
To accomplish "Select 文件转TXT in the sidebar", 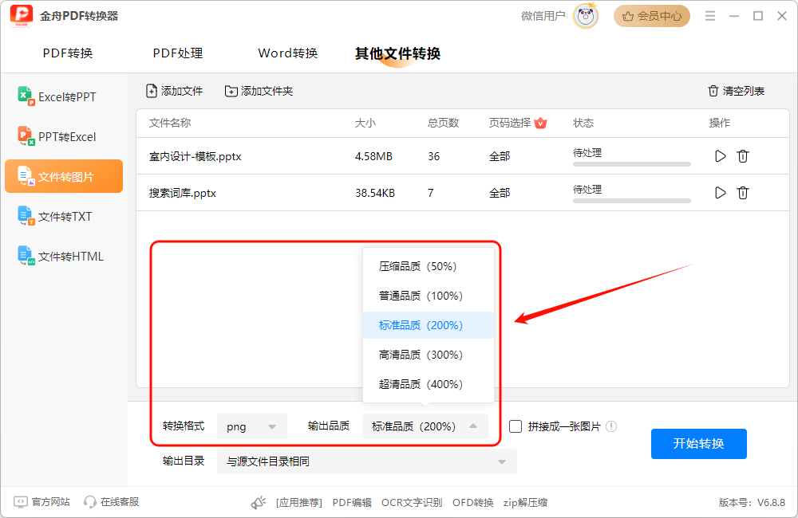I will point(64,217).
